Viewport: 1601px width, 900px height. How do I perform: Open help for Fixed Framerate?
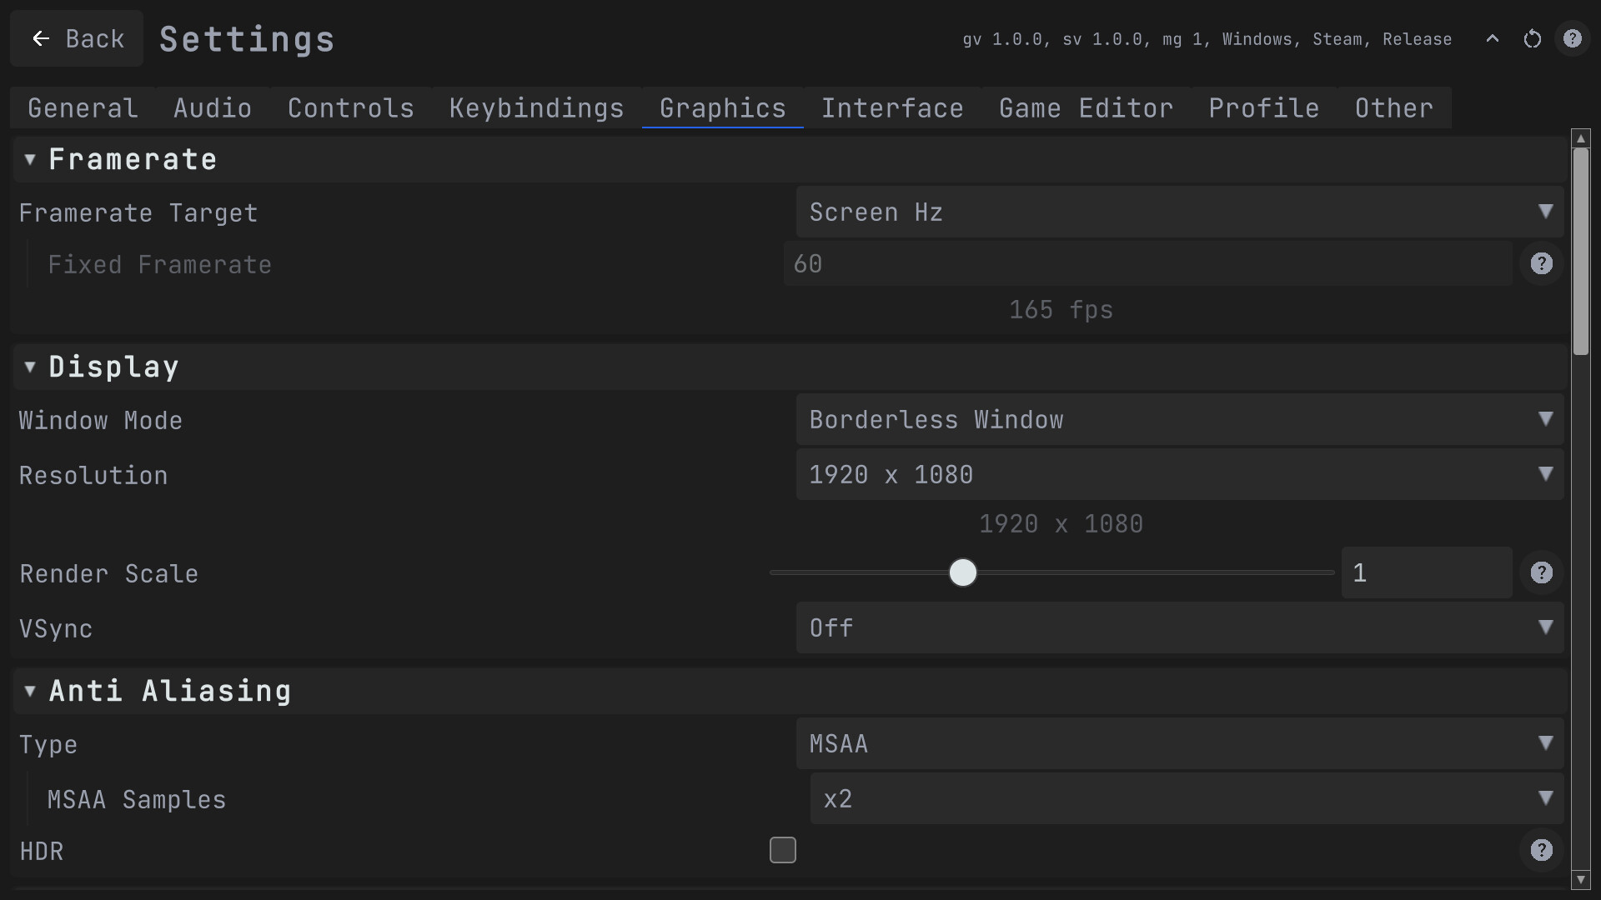[1541, 264]
